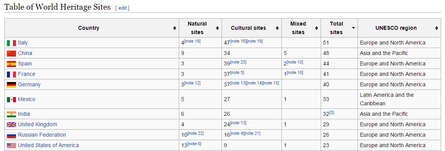Open the United States of America link
The width and height of the screenshot is (445, 151).
tap(48, 145)
